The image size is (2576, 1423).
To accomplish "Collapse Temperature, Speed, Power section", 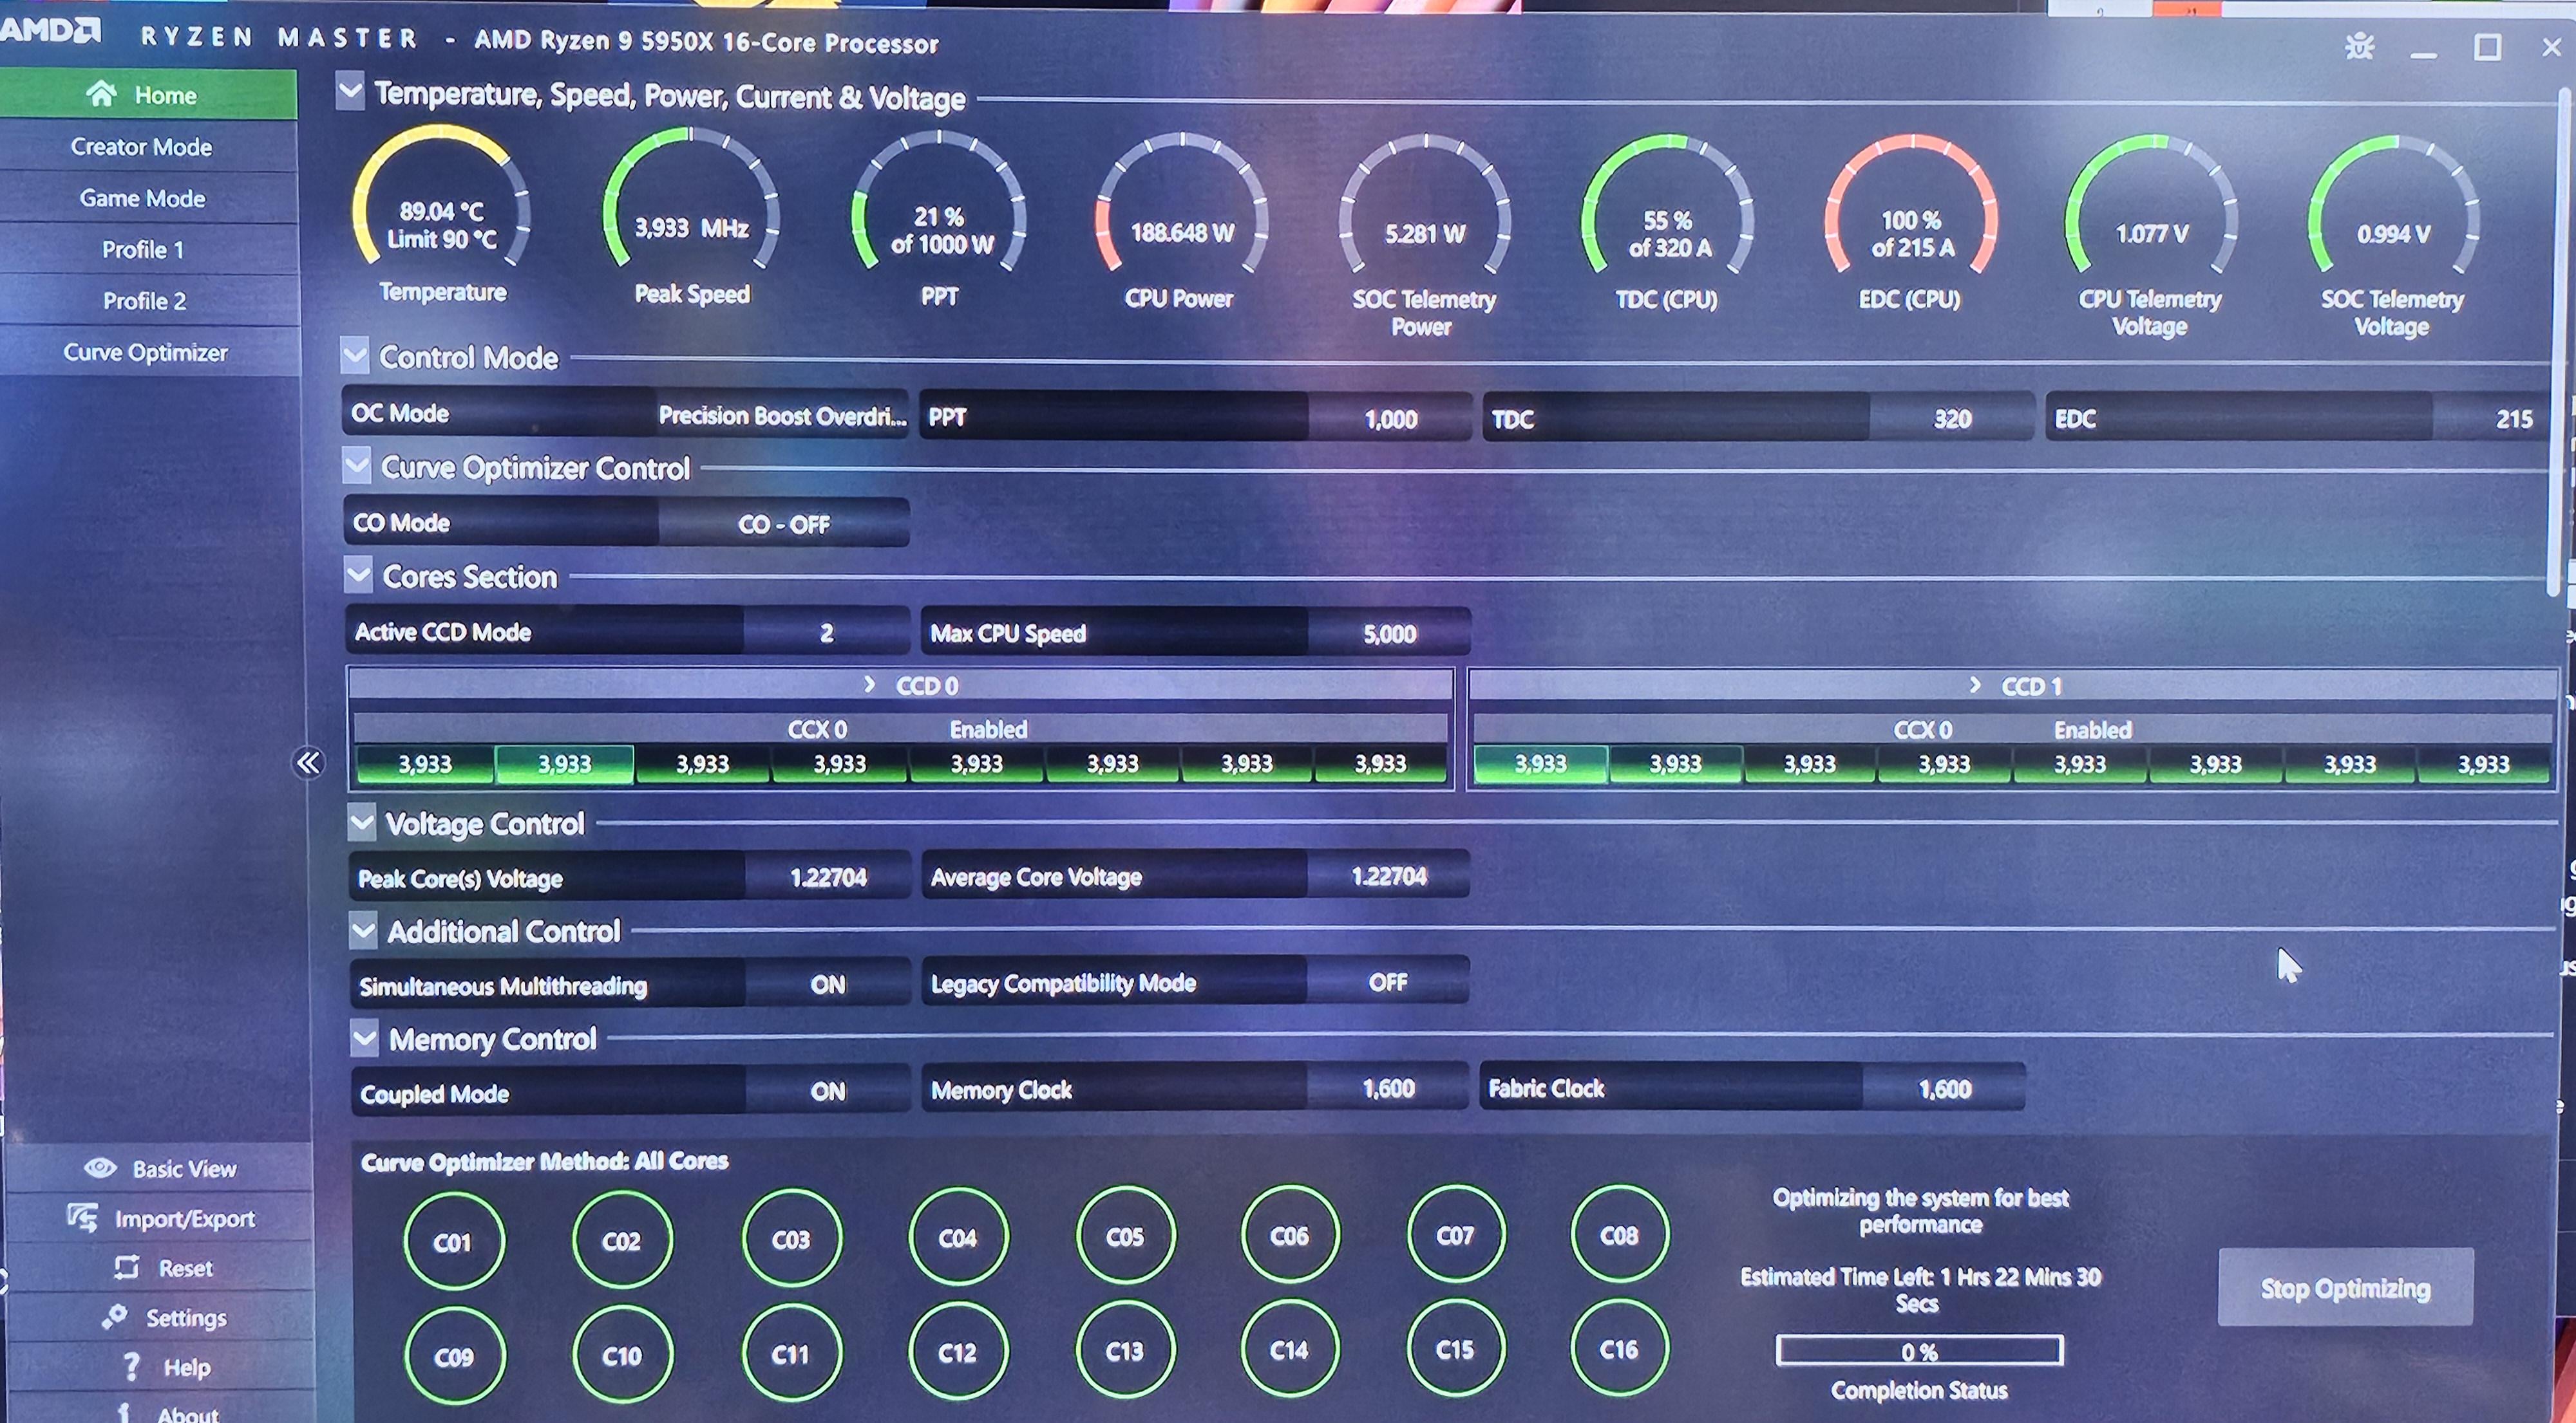I will click(350, 91).
